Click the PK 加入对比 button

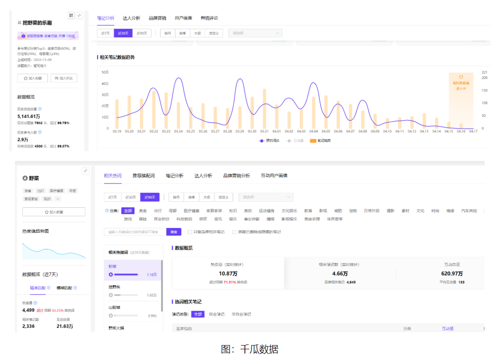coord(64,78)
